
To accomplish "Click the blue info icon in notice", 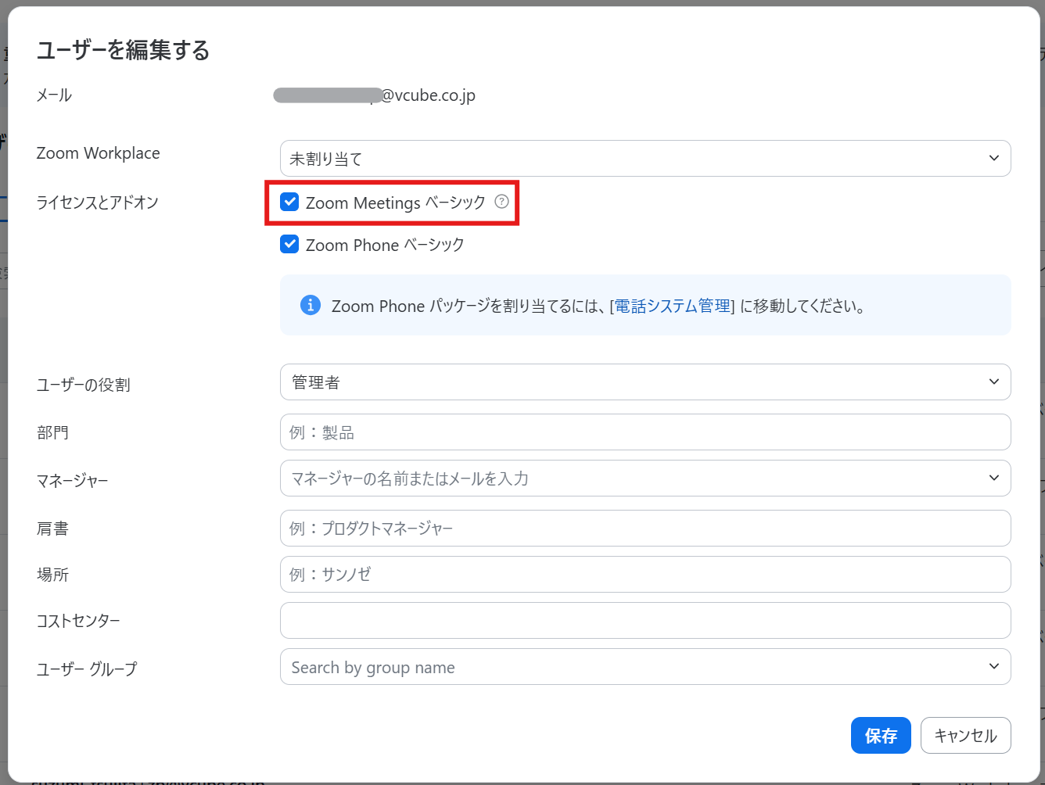I will pyautogui.click(x=311, y=305).
